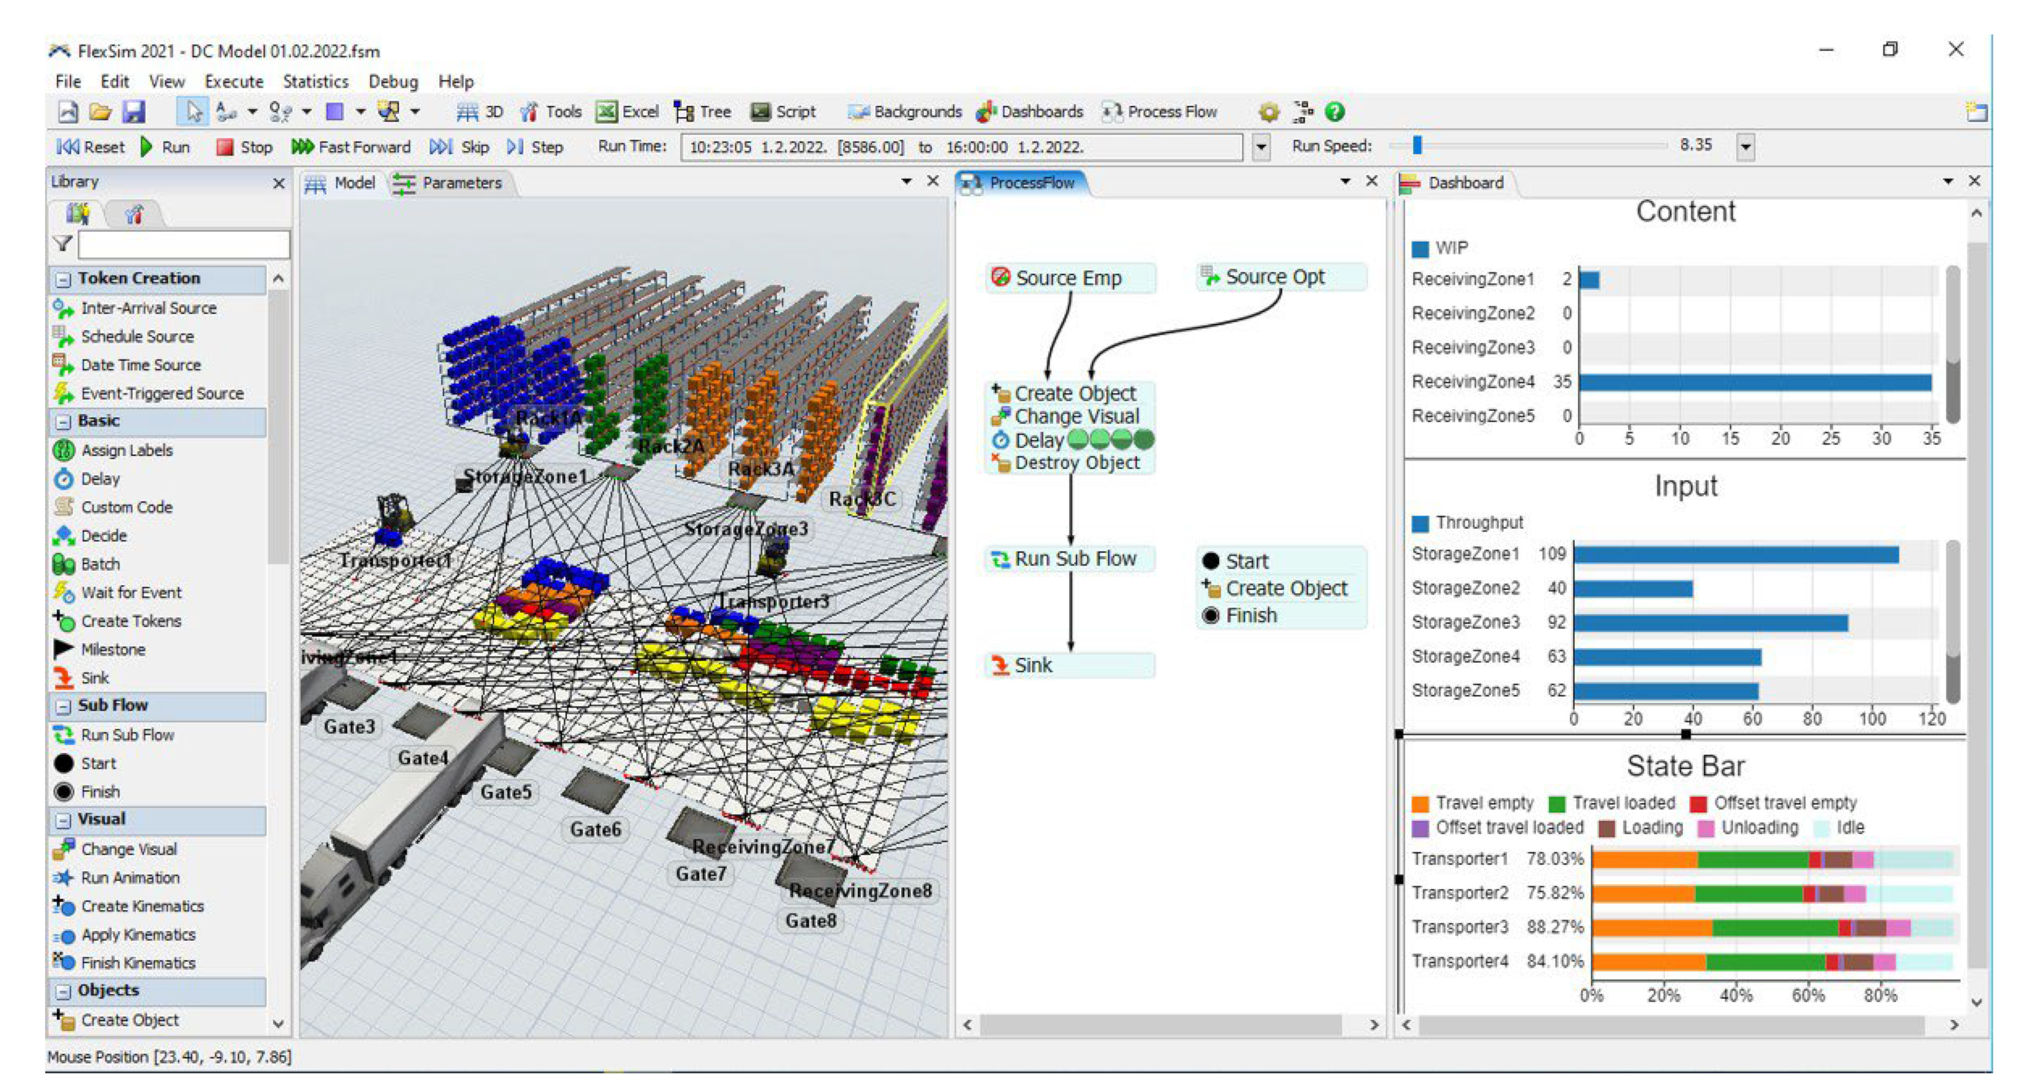Click the Fast Forward button
Image resolution: width=2024 pixels, height=1089 pixels.
click(351, 147)
